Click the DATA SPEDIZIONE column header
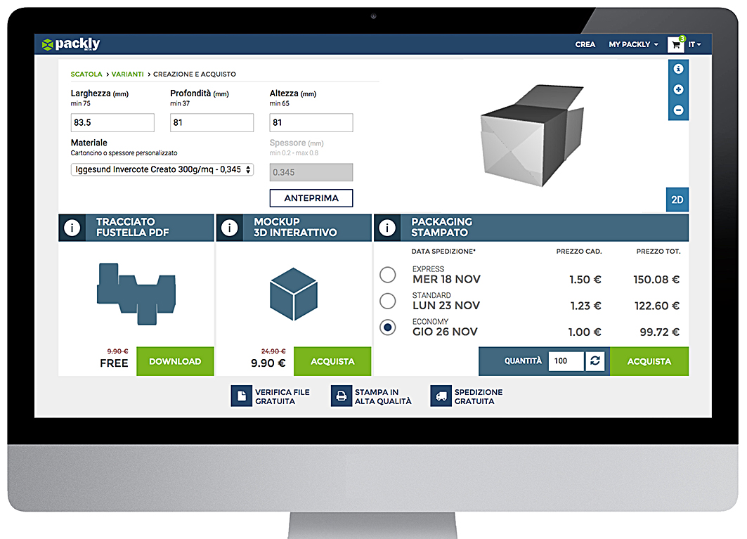747x539 pixels. click(x=443, y=251)
